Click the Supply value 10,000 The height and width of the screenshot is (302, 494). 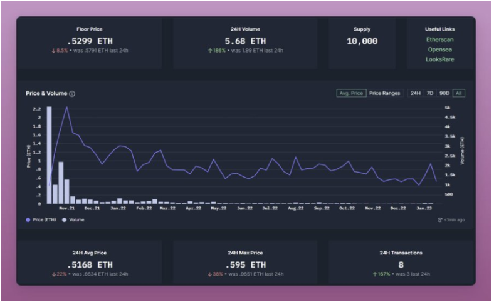pos(362,41)
